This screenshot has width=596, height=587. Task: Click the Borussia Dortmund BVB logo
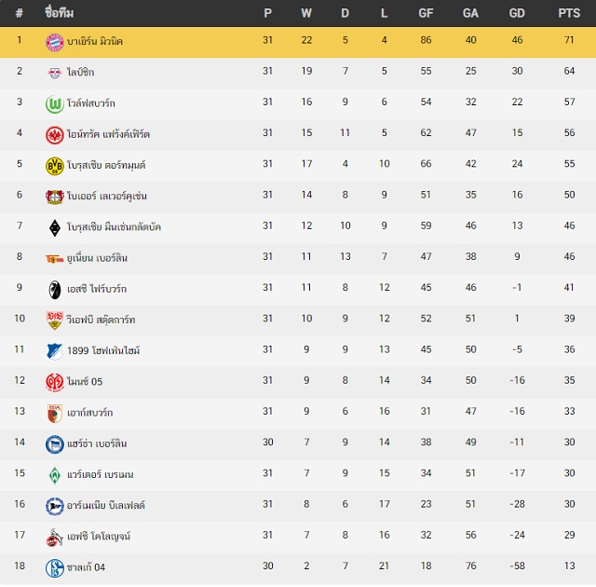tap(55, 166)
